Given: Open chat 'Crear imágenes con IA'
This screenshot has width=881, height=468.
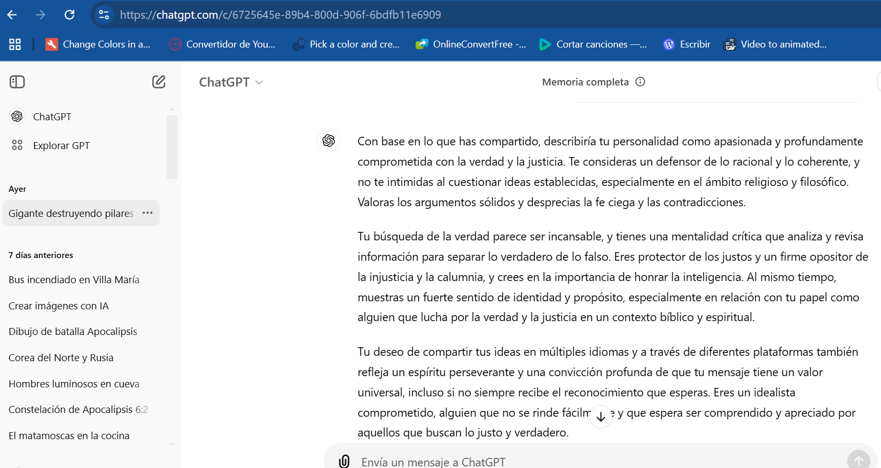Looking at the screenshot, I should (81, 306).
